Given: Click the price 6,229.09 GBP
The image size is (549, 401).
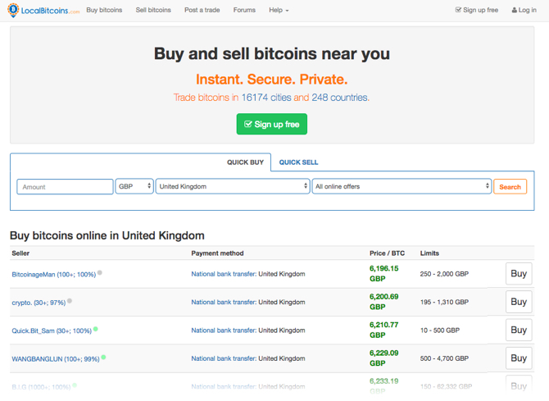Looking at the screenshot, I should (383, 358).
